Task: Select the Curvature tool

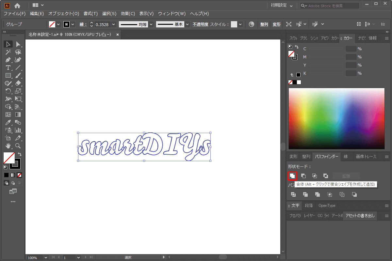Action: [x=18, y=60]
